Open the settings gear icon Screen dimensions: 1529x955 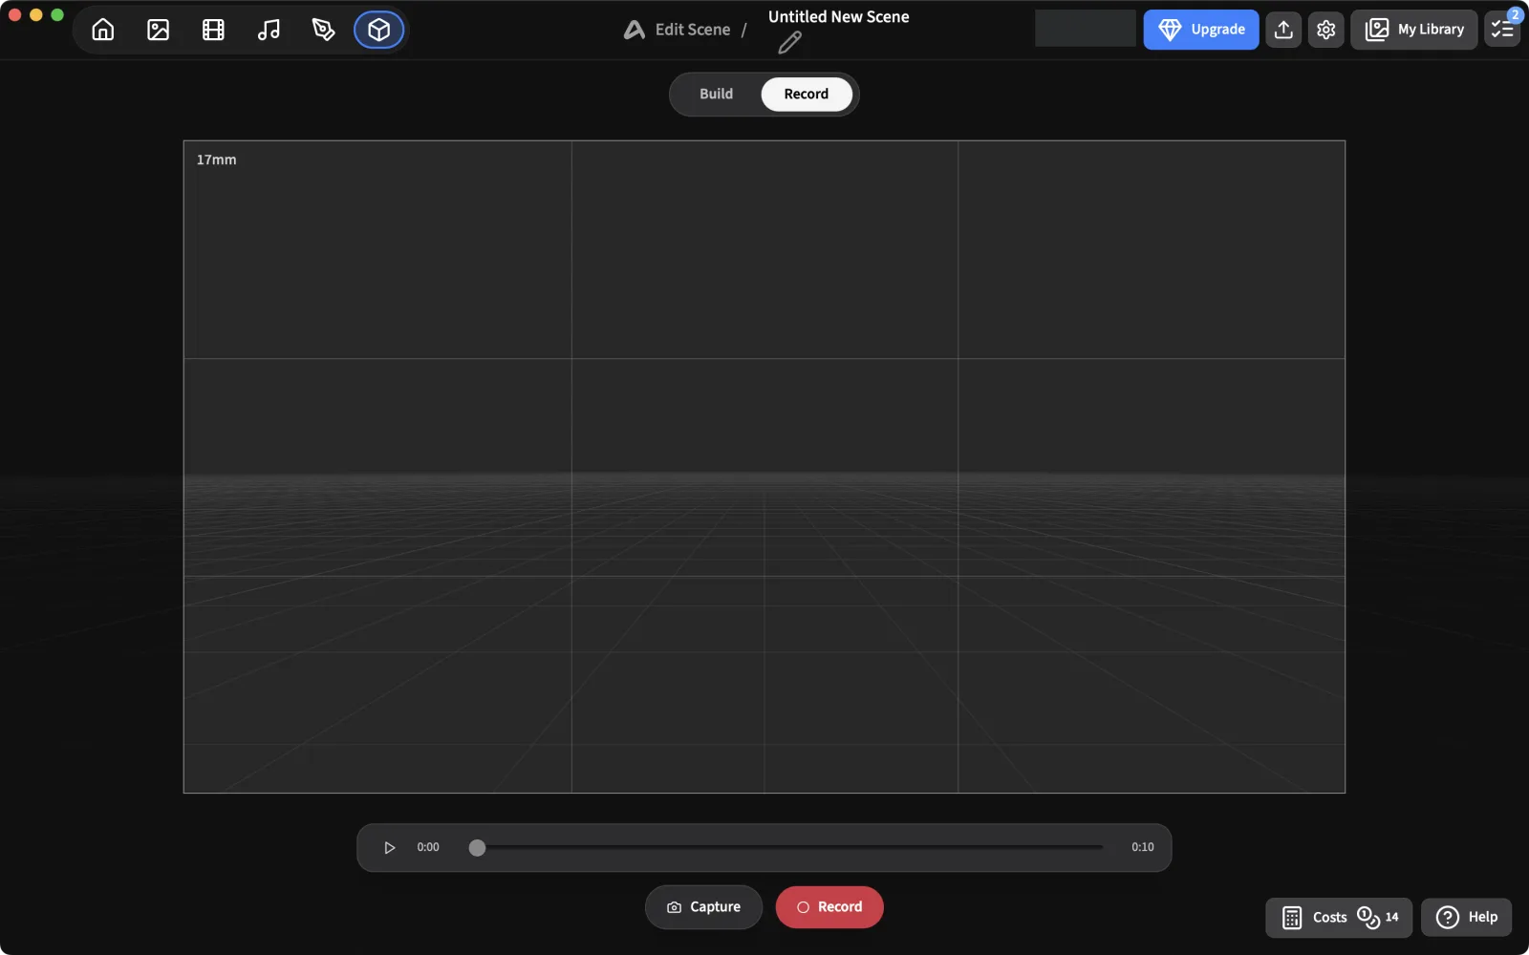[1325, 30]
